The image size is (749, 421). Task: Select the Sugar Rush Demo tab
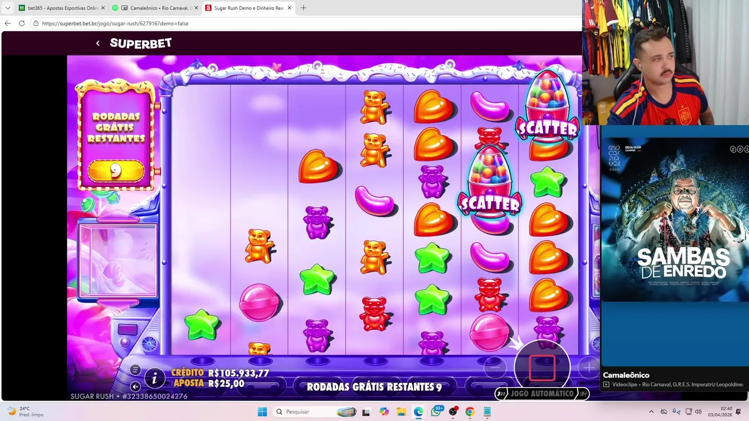(x=249, y=8)
